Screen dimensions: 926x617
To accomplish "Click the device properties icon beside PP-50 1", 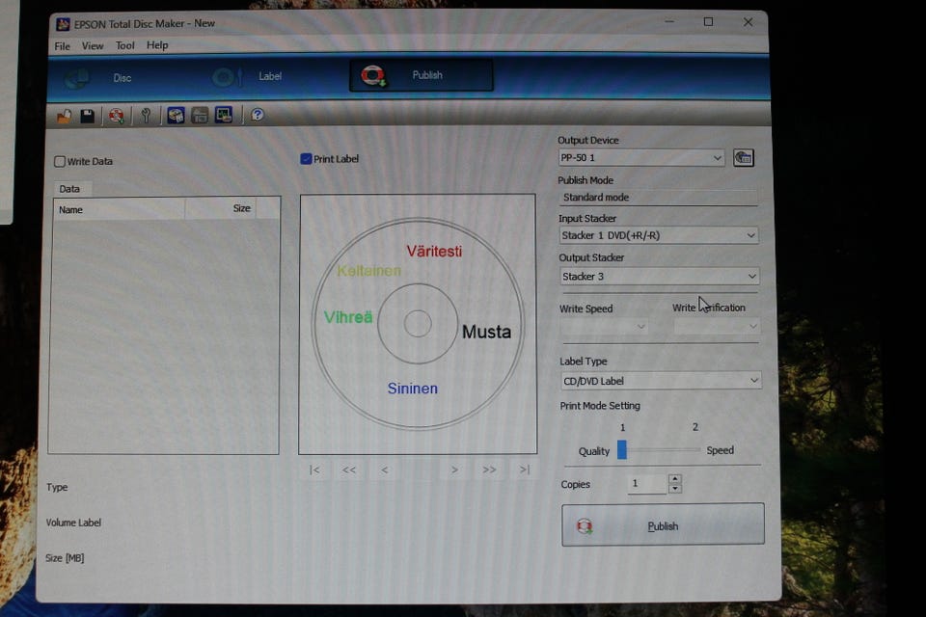I will click(x=744, y=158).
